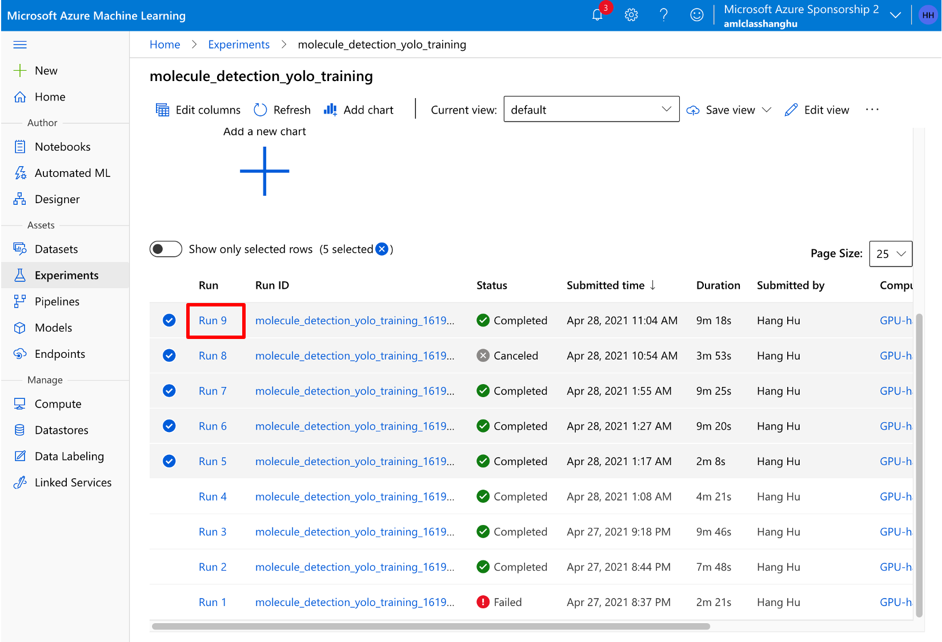The image size is (942, 642).
Task: Open the Run 1 link
Action: [x=213, y=602]
